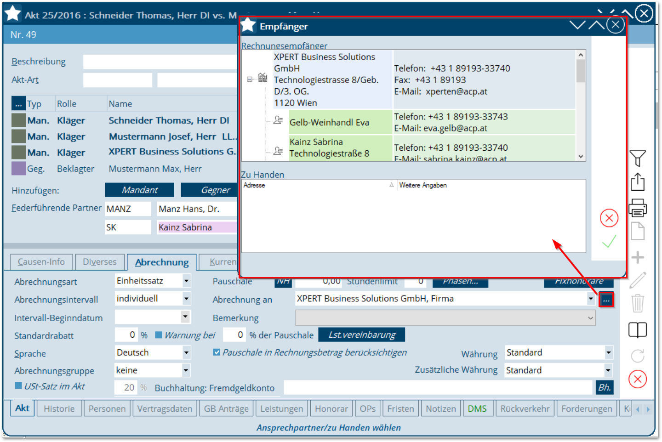The height and width of the screenshot is (442, 662).
Task: Click person icon next to Gelb-Weinhandl Eva
Action: (x=278, y=120)
